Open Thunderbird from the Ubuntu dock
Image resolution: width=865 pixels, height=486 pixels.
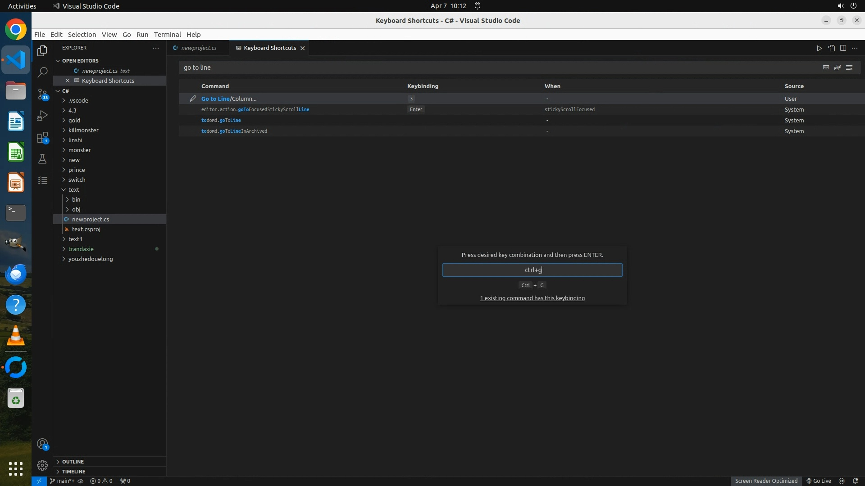coord(16,274)
